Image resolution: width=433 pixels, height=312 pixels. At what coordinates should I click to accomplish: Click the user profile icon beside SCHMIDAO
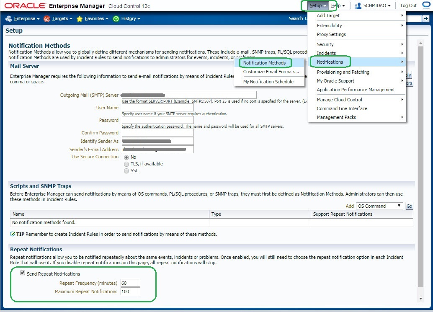click(358, 6)
